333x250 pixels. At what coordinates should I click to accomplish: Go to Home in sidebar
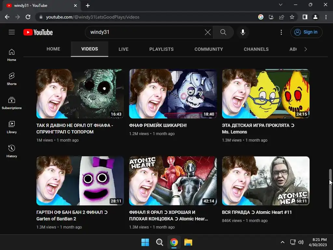pos(12,55)
